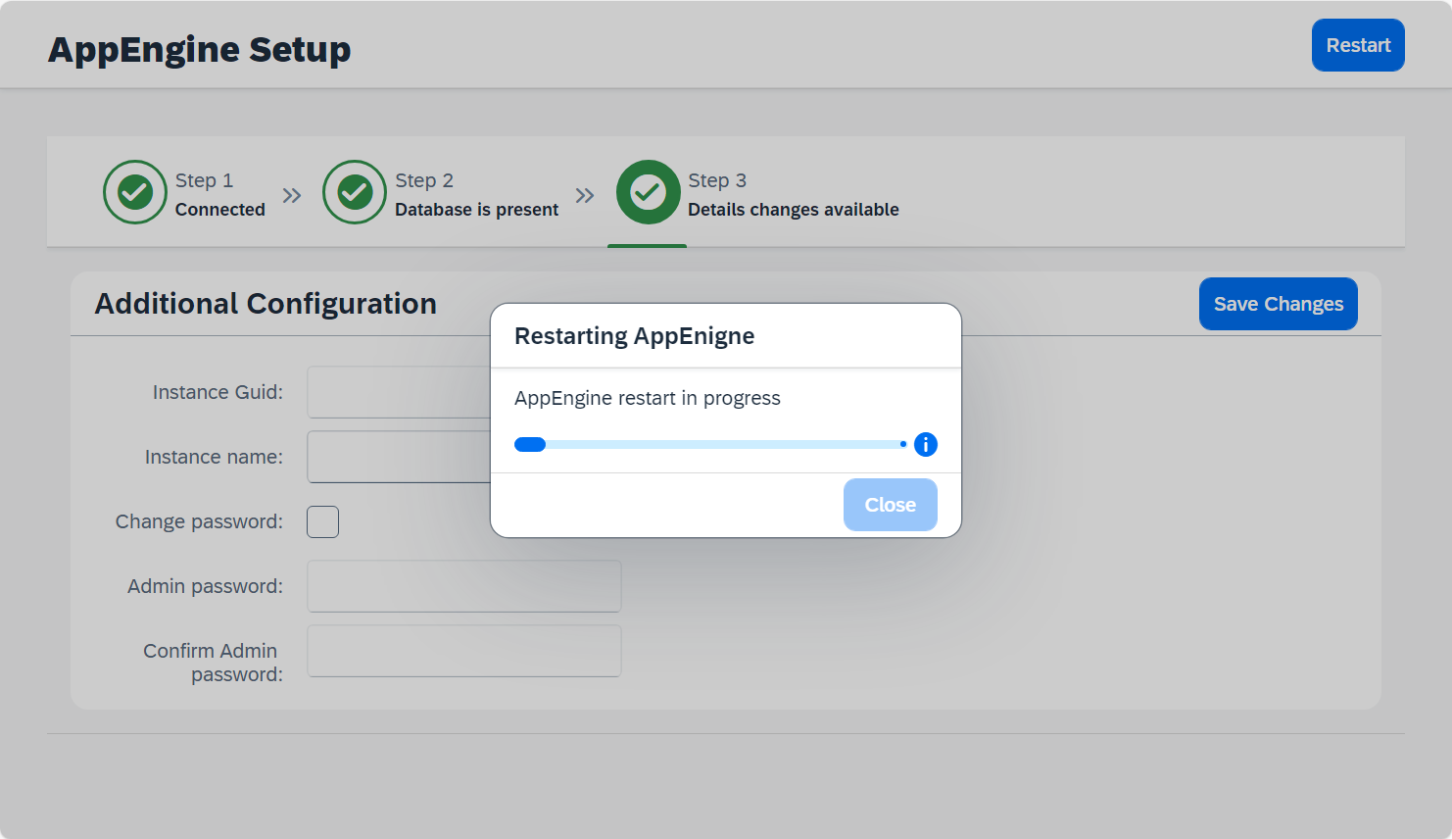This screenshot has height=839, width=1452.
Task: Click the Save Changes button
Action: (1278, 304)
